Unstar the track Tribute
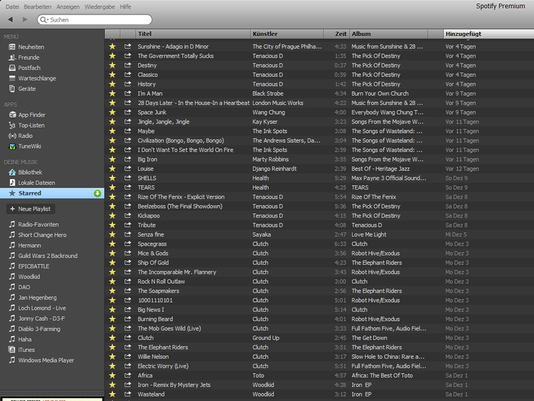534x401 pixels. coord(112,225)
